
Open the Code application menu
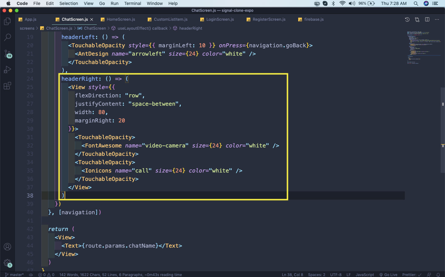pyautogui.click(x=22, y=3)
